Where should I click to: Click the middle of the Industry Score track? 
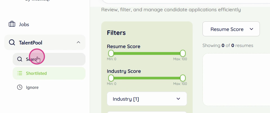[147, 78]
